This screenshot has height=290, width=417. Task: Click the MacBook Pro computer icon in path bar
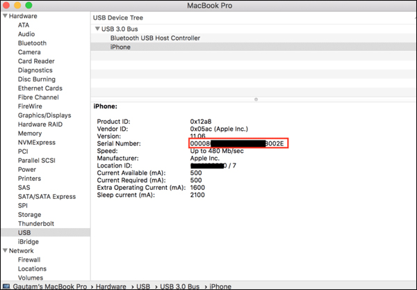click(6, 287)
